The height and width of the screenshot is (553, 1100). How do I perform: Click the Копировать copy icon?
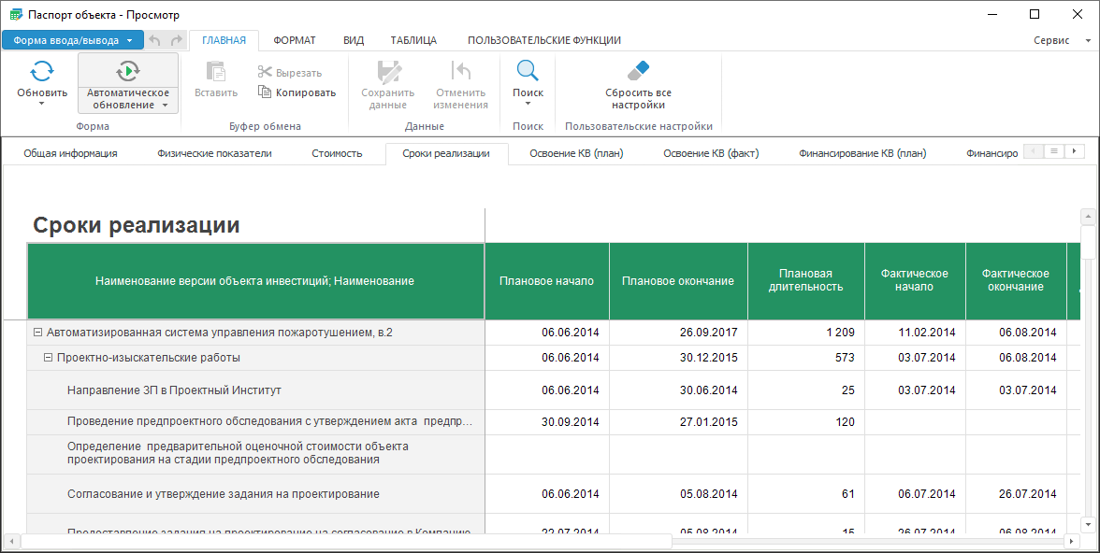pyautogui.click(x=265, y=92)
